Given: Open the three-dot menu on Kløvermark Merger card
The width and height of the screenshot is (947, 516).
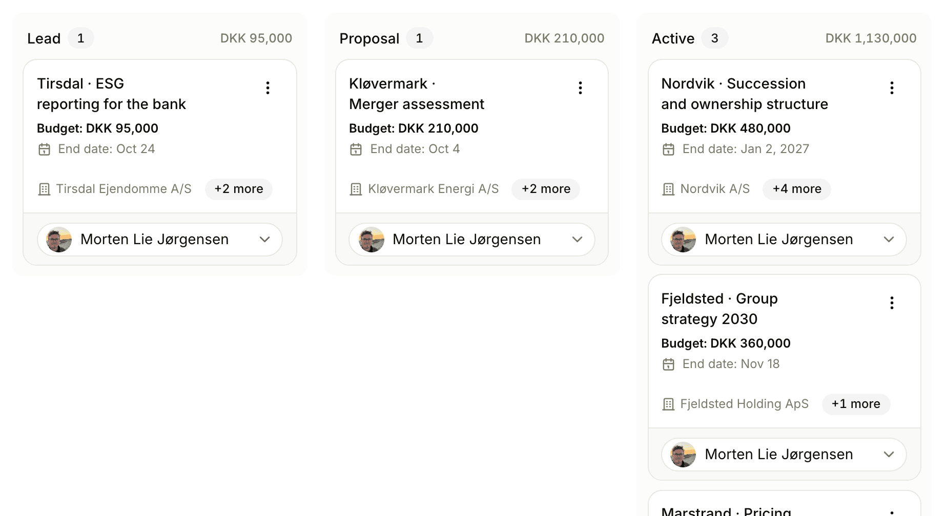Looking at the screenshot, I should pos(580,88).
